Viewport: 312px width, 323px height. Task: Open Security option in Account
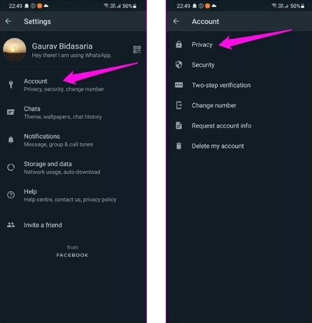tap(239, 65)
